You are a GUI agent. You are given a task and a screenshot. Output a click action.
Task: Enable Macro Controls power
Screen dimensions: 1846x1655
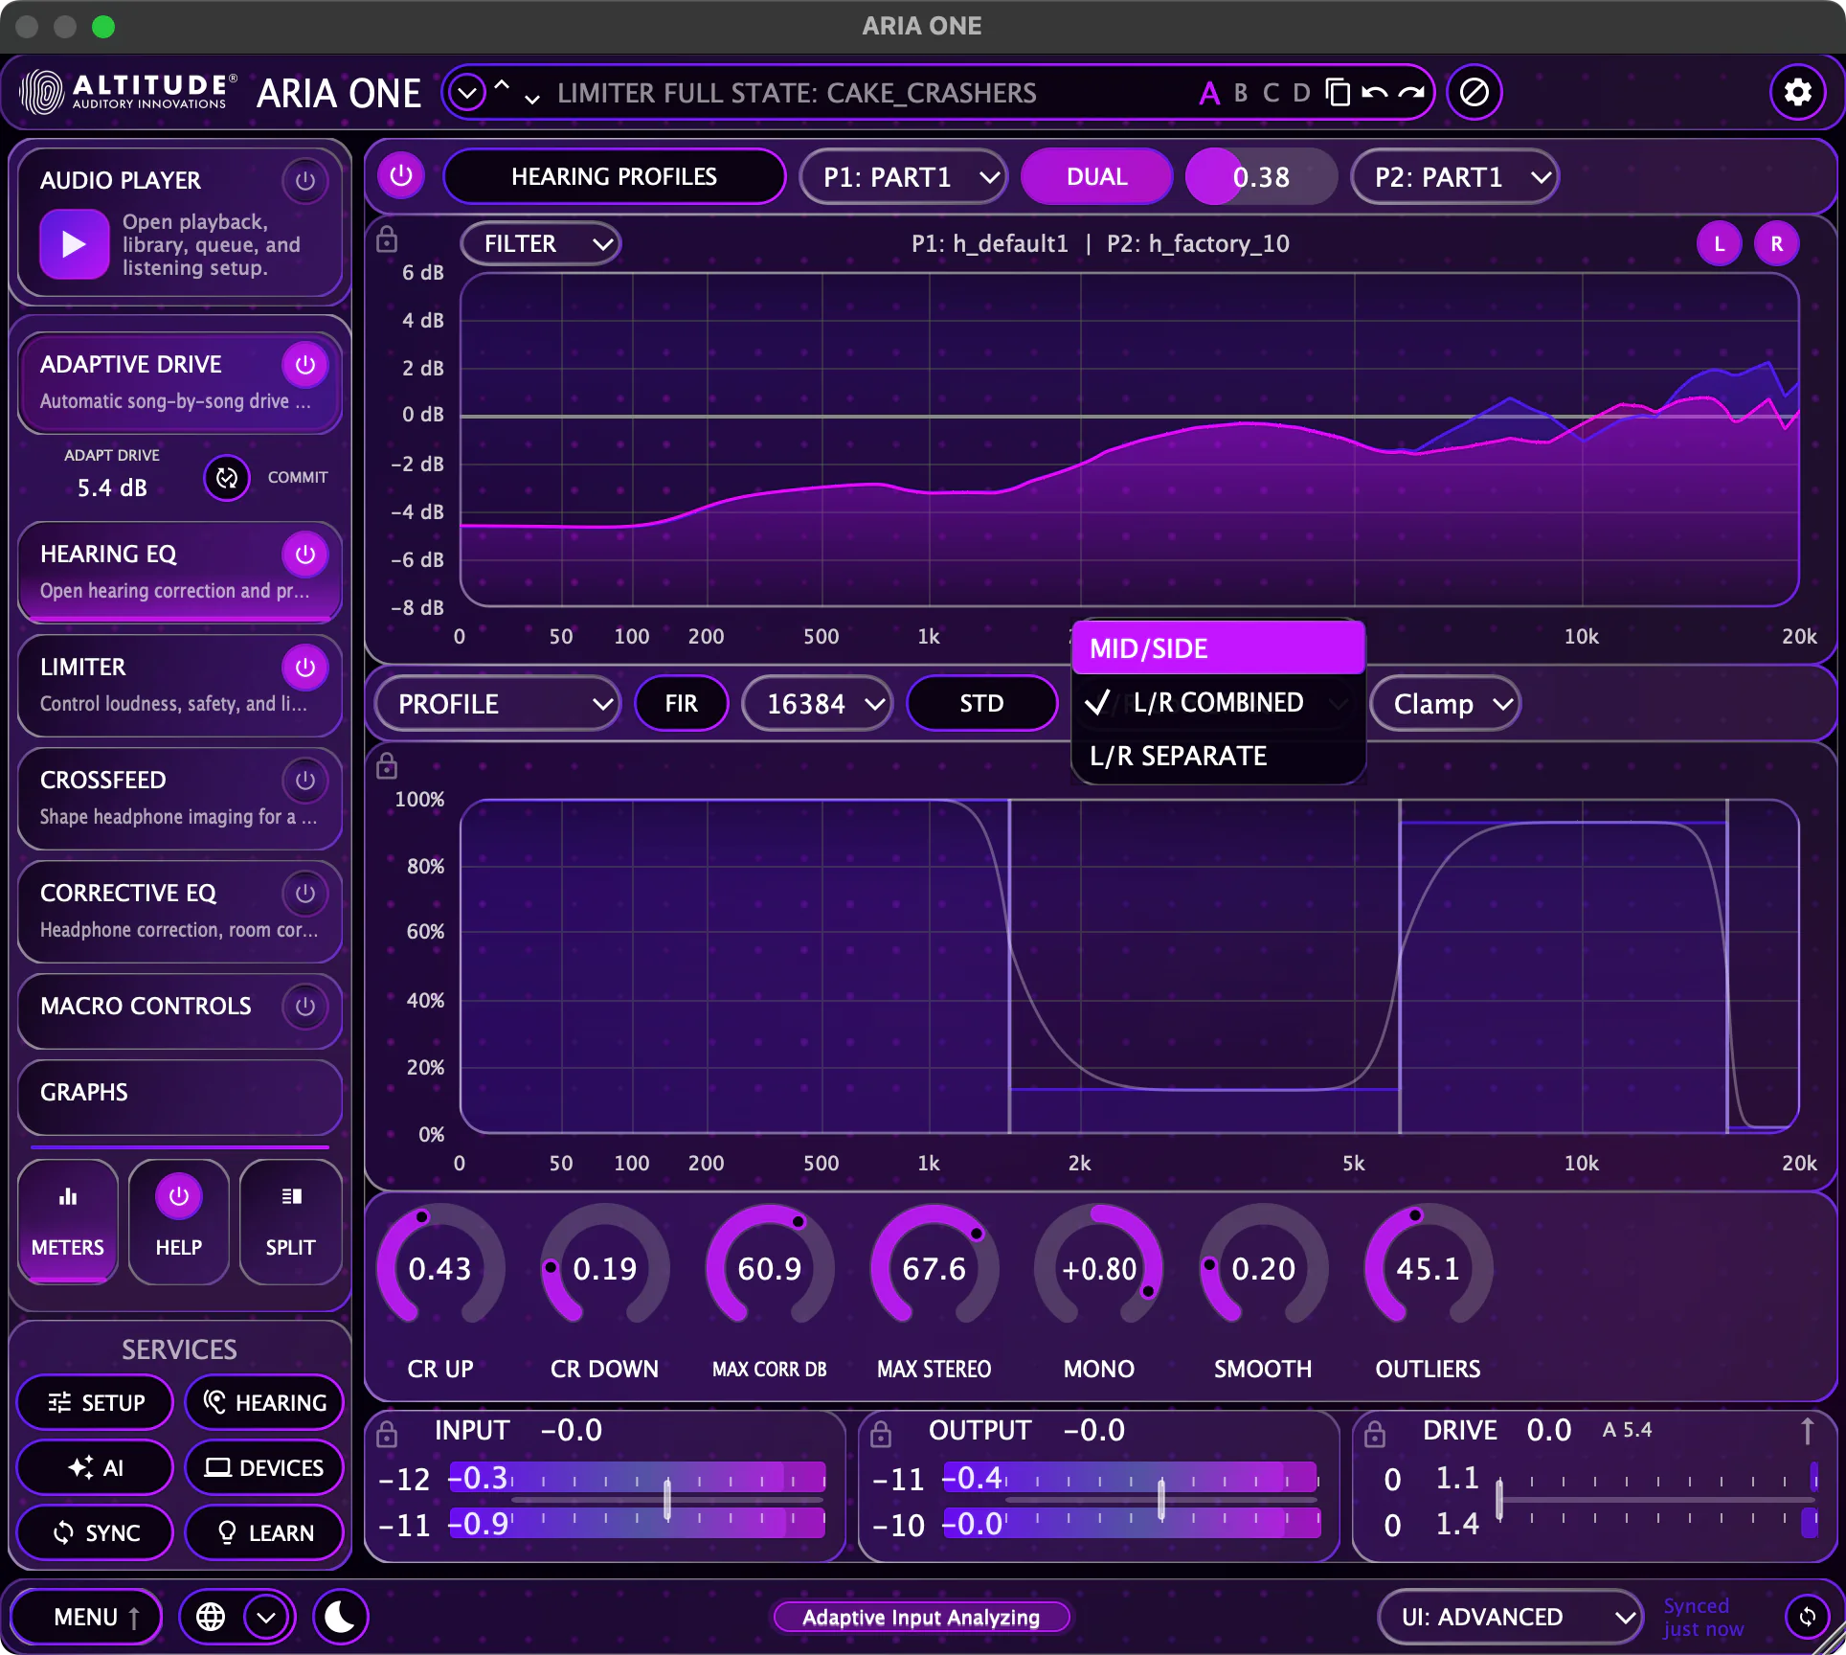point(305,1006)
